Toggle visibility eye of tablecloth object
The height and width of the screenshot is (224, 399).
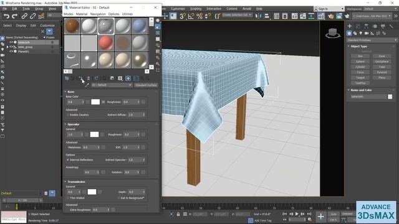(x=11, y=42)
